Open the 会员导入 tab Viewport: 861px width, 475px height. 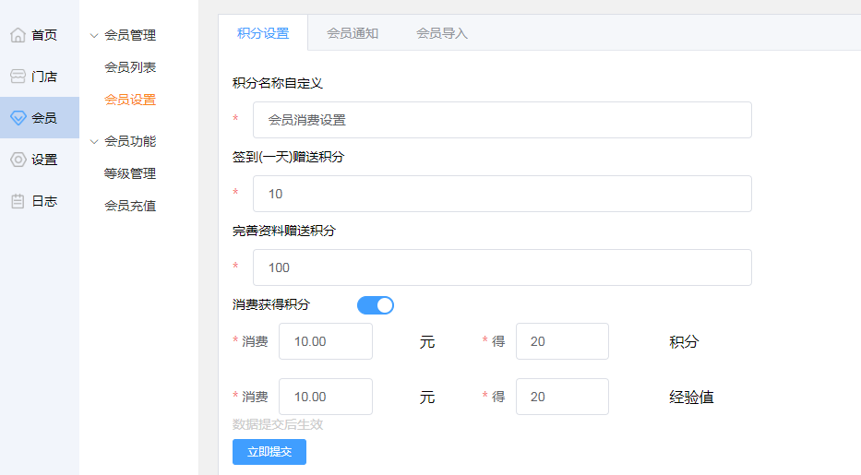click(442, 33)
